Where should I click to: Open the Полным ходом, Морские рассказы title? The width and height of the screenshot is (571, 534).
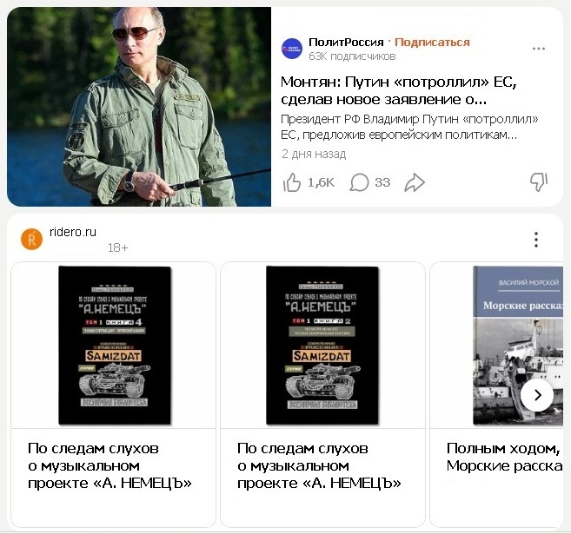coord(504,457)
